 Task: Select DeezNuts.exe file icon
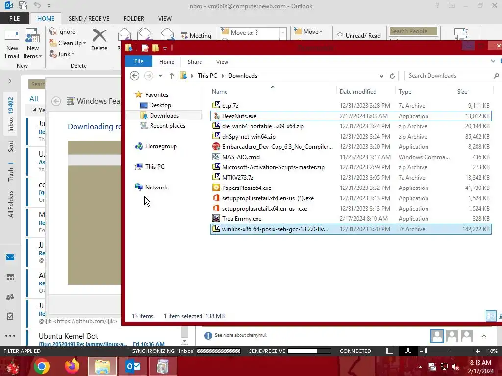pos(216,116)
